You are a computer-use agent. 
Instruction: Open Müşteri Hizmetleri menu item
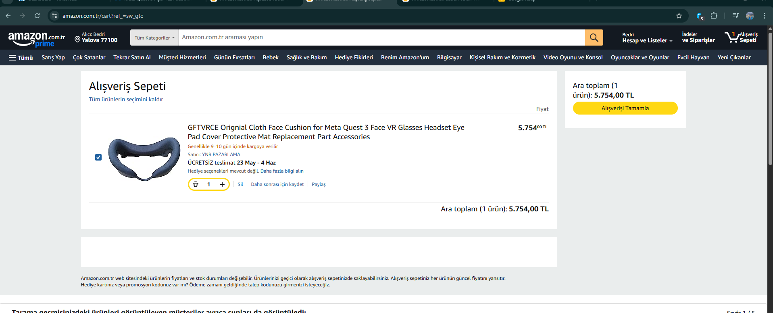coord(182,58)
